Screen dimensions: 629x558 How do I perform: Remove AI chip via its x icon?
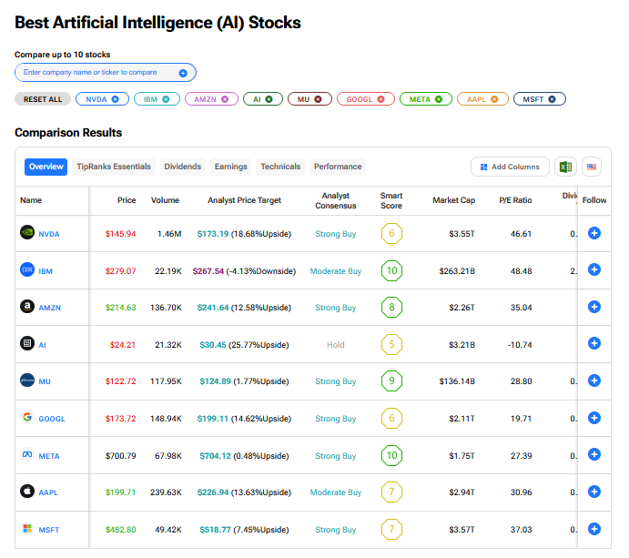(x=269, y=99)
